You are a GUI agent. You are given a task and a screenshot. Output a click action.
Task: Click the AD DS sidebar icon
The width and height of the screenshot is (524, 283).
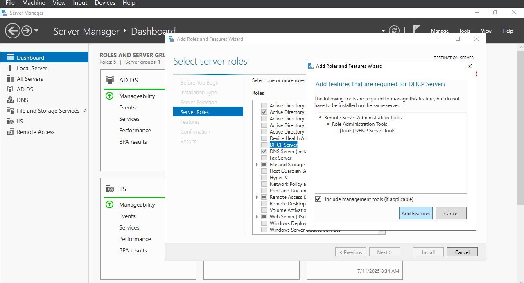tap(10, 89)
